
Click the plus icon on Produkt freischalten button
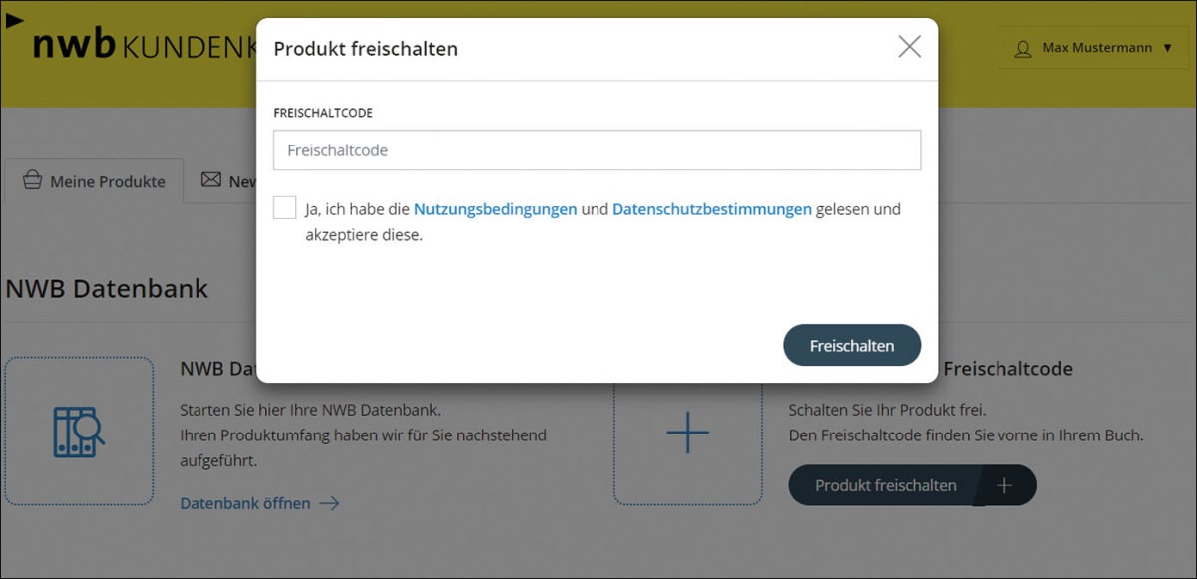click(x=1004, y=485)
